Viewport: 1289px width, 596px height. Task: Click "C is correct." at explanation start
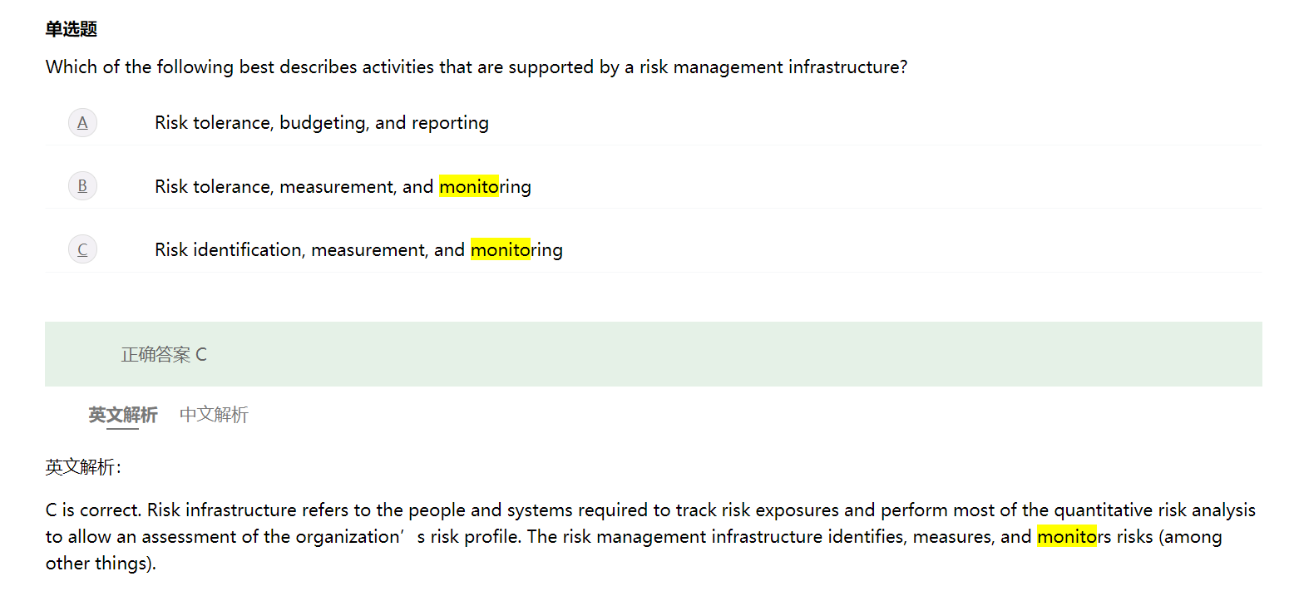pos(93,510)
